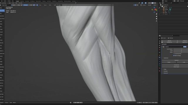This screenshot has width=188, height=105.
Task: Open the Cursor settings dropdown
Action: coord(60,5)
